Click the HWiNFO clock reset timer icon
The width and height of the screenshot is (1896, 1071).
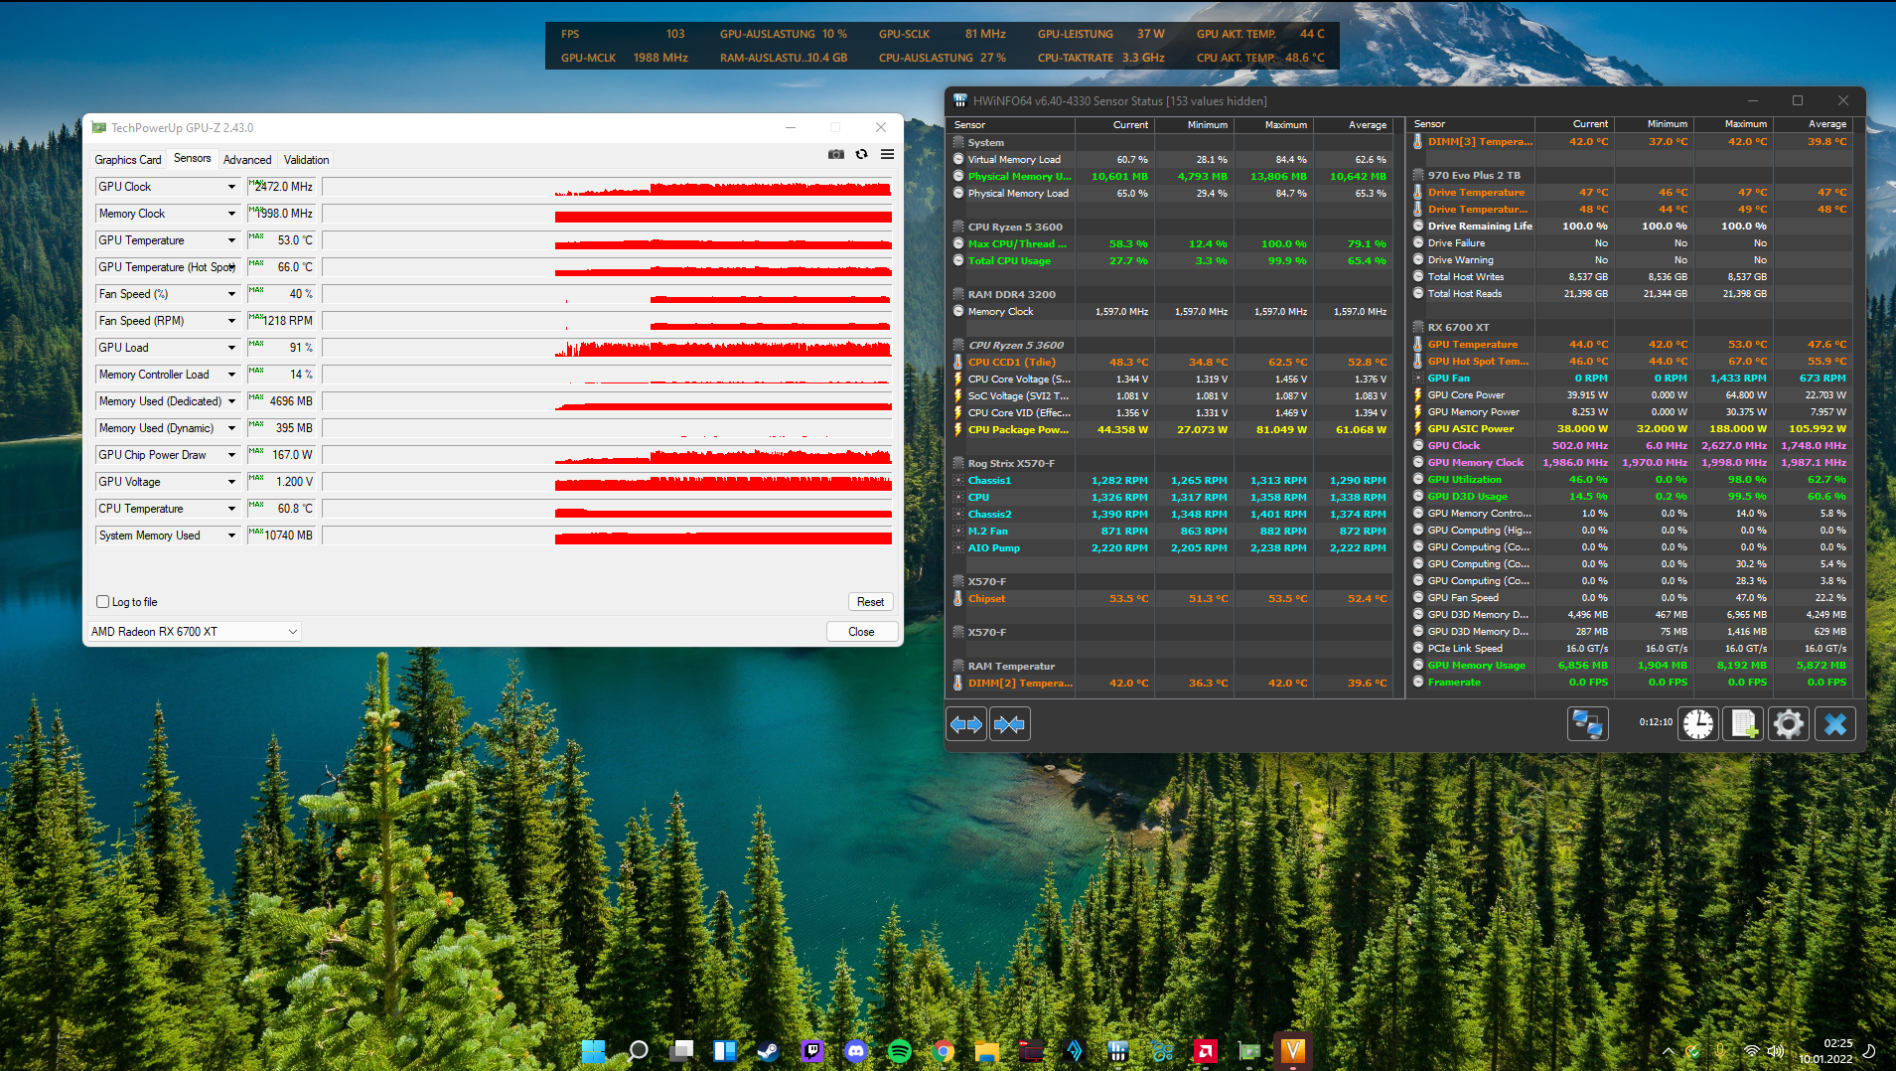(1698, 724)
